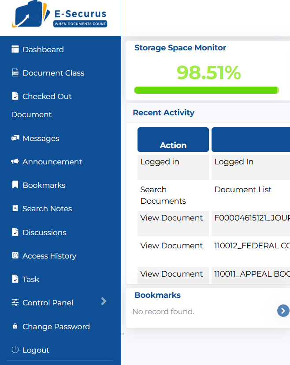290x365 pixels.
Task: Click the Action column header
Action: (173, 145)
